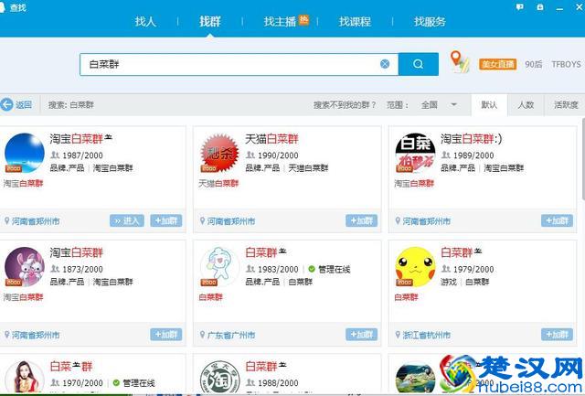Sort results by 默认
585x396 pixels.
pos(489,105)
